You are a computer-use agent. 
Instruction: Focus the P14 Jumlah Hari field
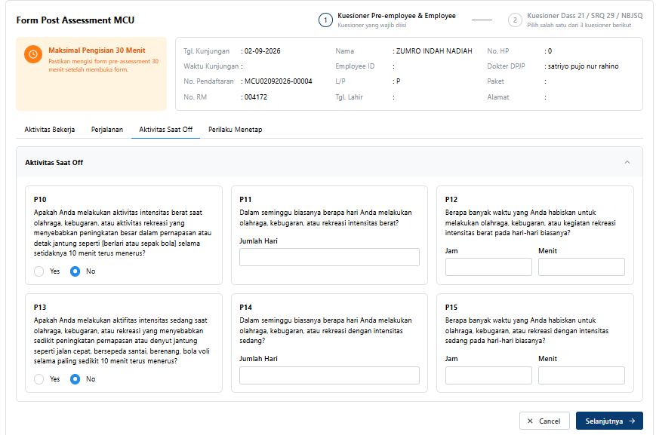329,375
